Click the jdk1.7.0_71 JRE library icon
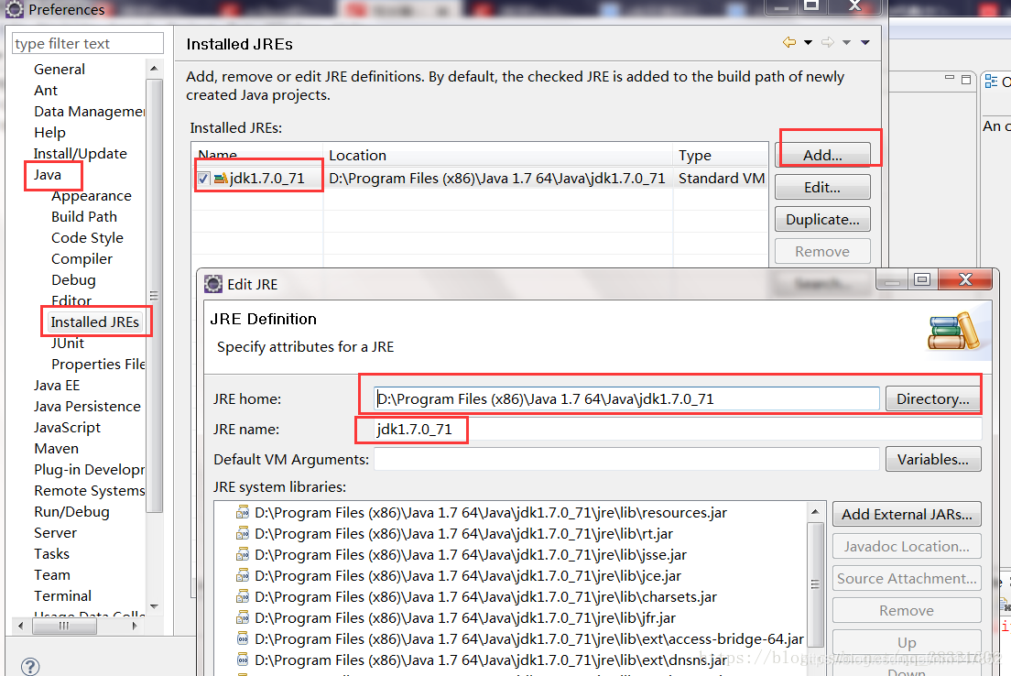 [x=221, y=178]
